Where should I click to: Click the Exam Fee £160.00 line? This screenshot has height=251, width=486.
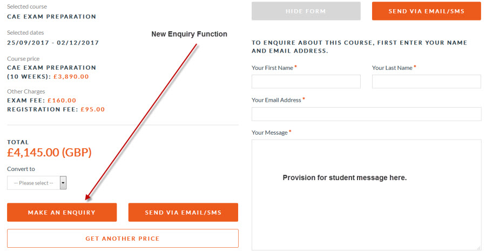coord(42,100)
